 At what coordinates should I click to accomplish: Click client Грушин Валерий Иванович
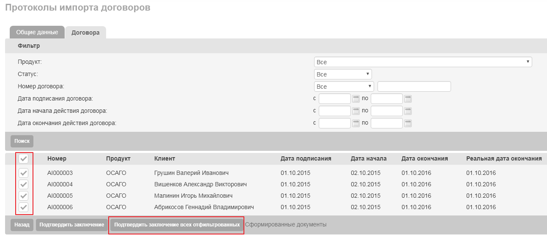tap(191, 173)
